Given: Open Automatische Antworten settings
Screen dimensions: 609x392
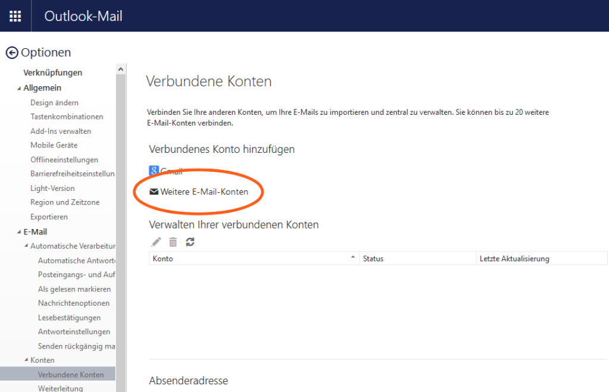Looking at the screenshot, I should pos(77,261).
